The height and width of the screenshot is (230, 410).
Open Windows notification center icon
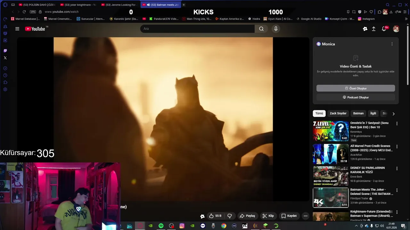point(403,226)
